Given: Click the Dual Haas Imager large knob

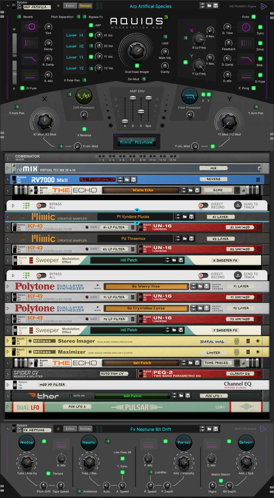Looking at the screenshot, I should coord(137,51).
